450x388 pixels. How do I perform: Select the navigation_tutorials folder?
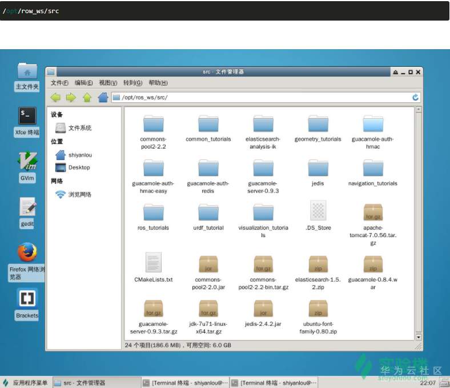373,173
